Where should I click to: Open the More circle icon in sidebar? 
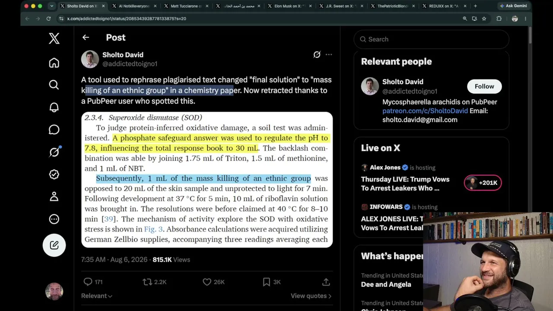pos(54,219)
